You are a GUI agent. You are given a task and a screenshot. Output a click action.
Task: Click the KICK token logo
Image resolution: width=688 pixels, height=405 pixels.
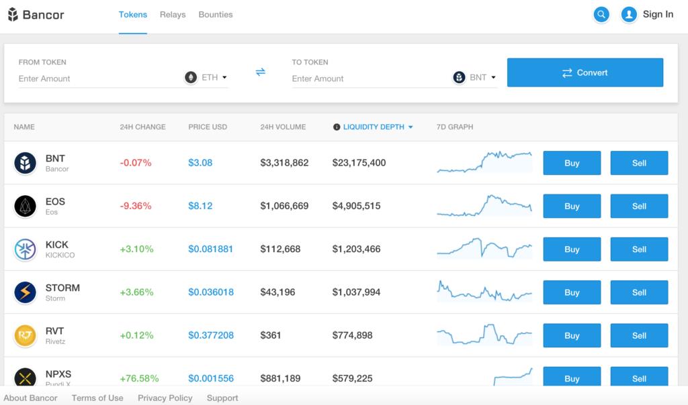25,249
